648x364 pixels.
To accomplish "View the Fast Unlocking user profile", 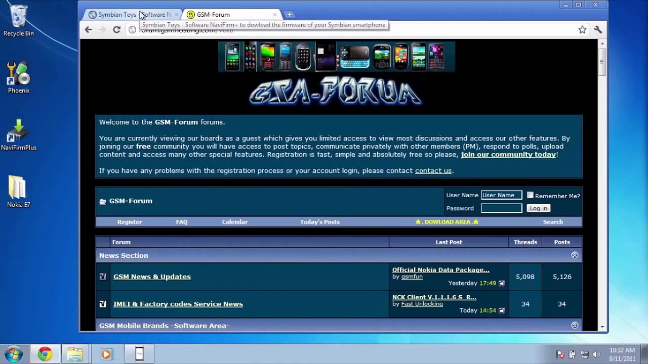I will tap(422, 304).
